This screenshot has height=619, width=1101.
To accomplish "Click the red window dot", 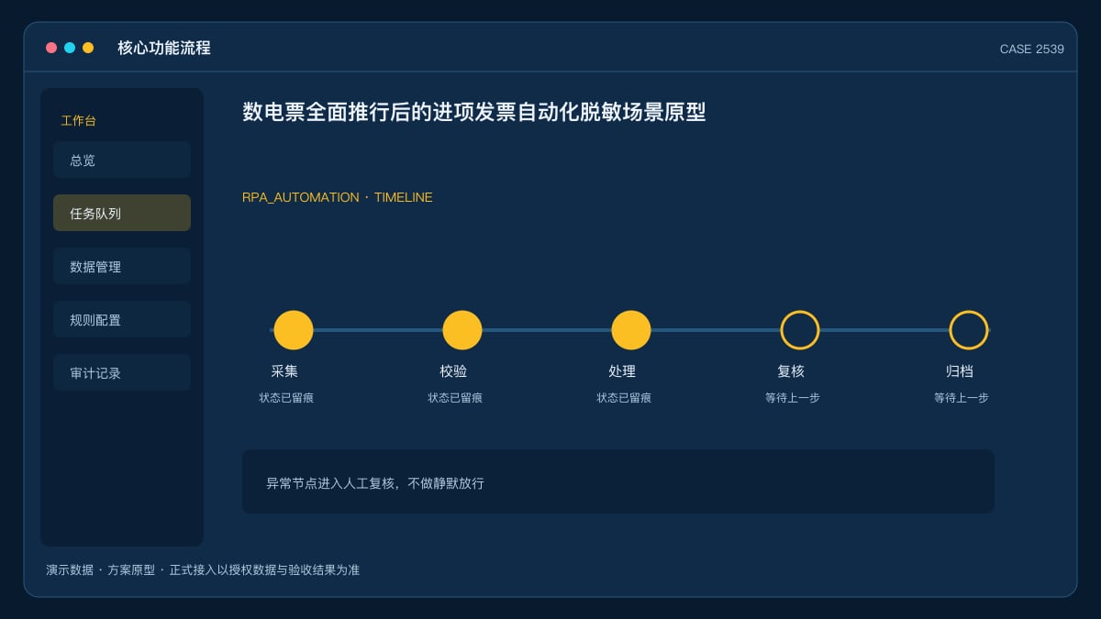I will point(51,48).
